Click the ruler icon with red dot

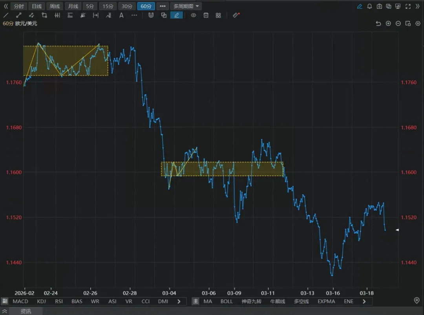[x=236, y=15]
